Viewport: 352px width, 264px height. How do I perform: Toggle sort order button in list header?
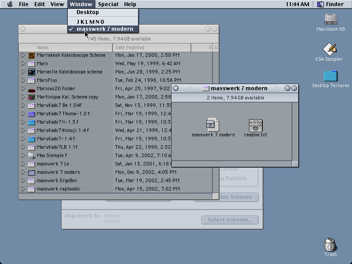[x=216, y=48]
